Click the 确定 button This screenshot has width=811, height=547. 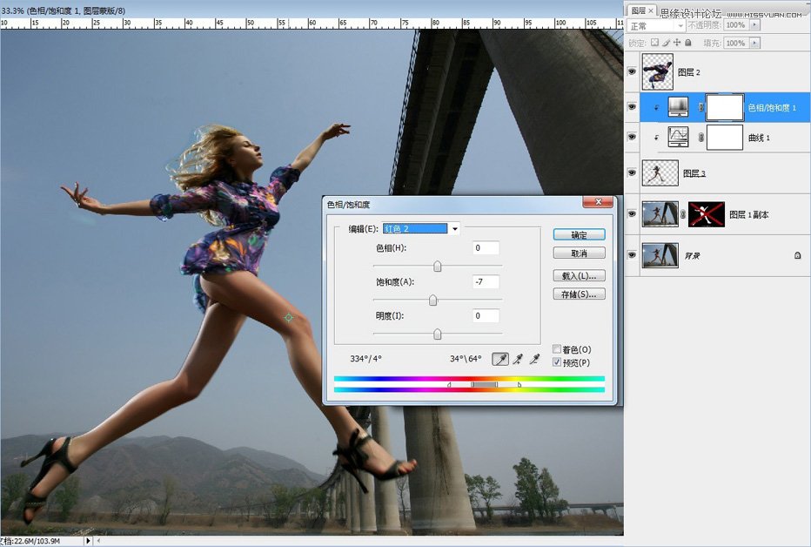[579, 235]
